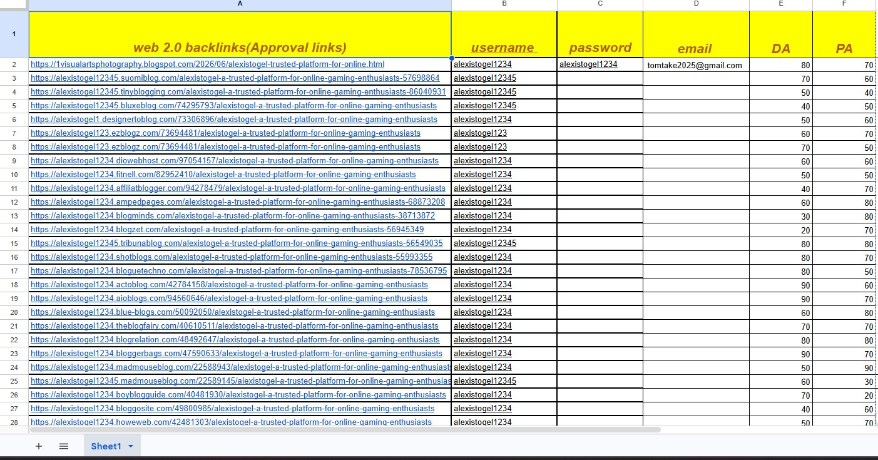Click the select-all corner box above row 1
The width and height of the screenshot is (878, 460).
14,5
